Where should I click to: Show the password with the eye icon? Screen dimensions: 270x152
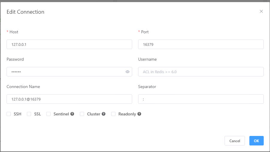tap(127, 72)
